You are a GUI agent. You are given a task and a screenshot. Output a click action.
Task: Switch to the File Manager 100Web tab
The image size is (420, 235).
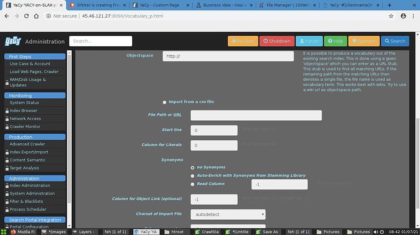point(288,5)
